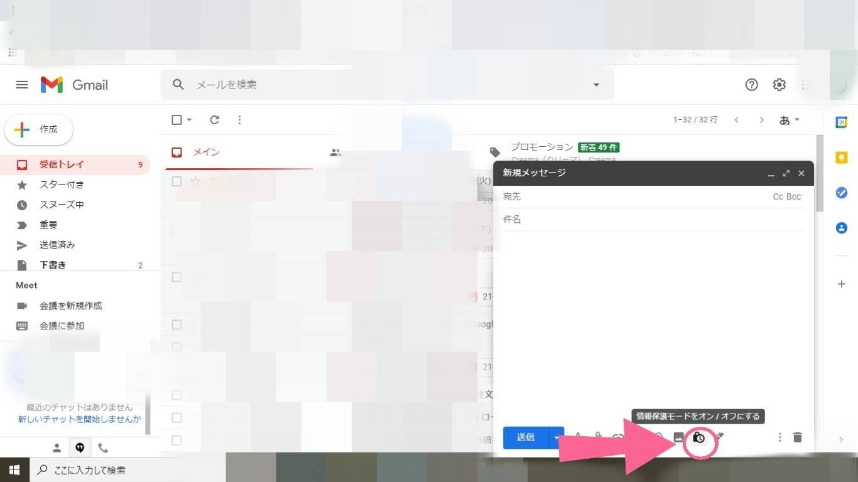Hide the side panel chevron

coord(842,439)
